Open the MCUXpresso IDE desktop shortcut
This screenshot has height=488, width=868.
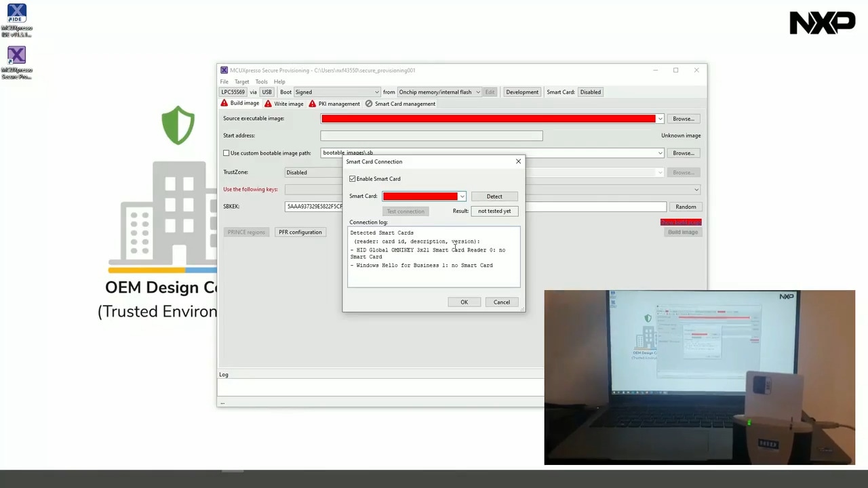[x=16, y=14]
